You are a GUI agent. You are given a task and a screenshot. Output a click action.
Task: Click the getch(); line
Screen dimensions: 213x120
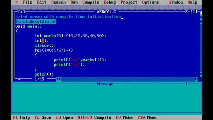tap(44, 74)
